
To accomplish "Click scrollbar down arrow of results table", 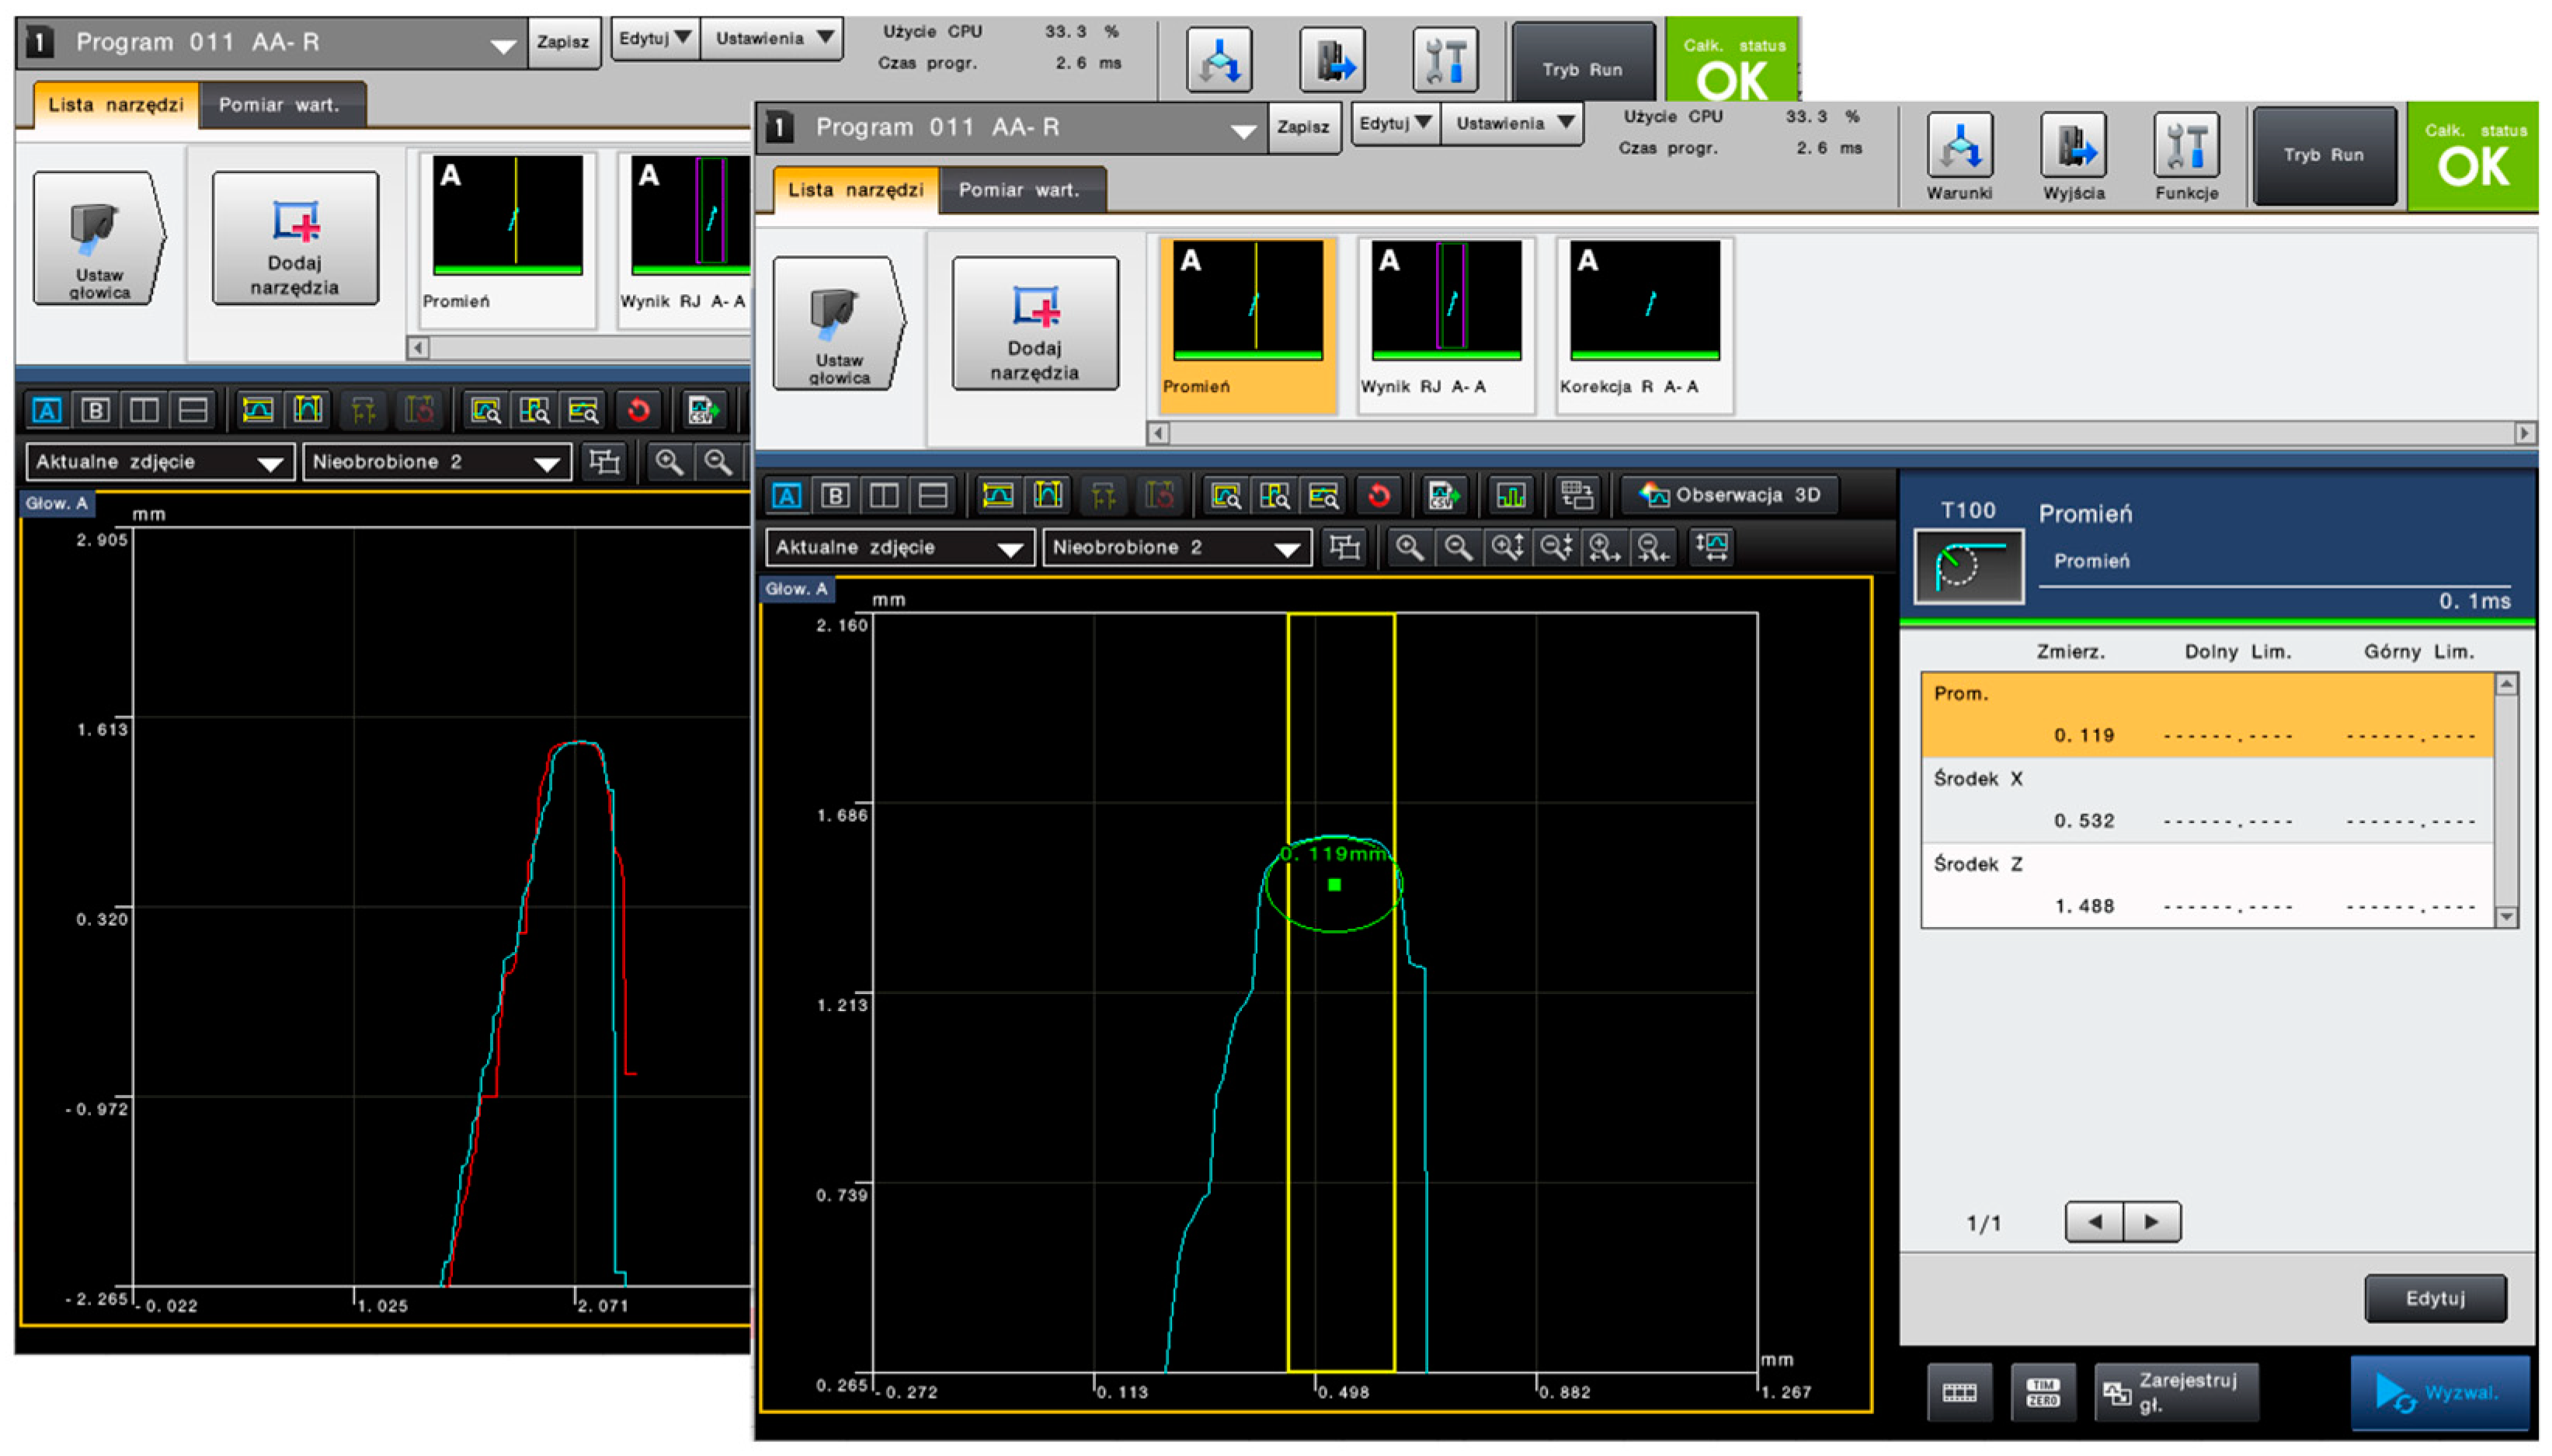I will (x=2506, y=916).
